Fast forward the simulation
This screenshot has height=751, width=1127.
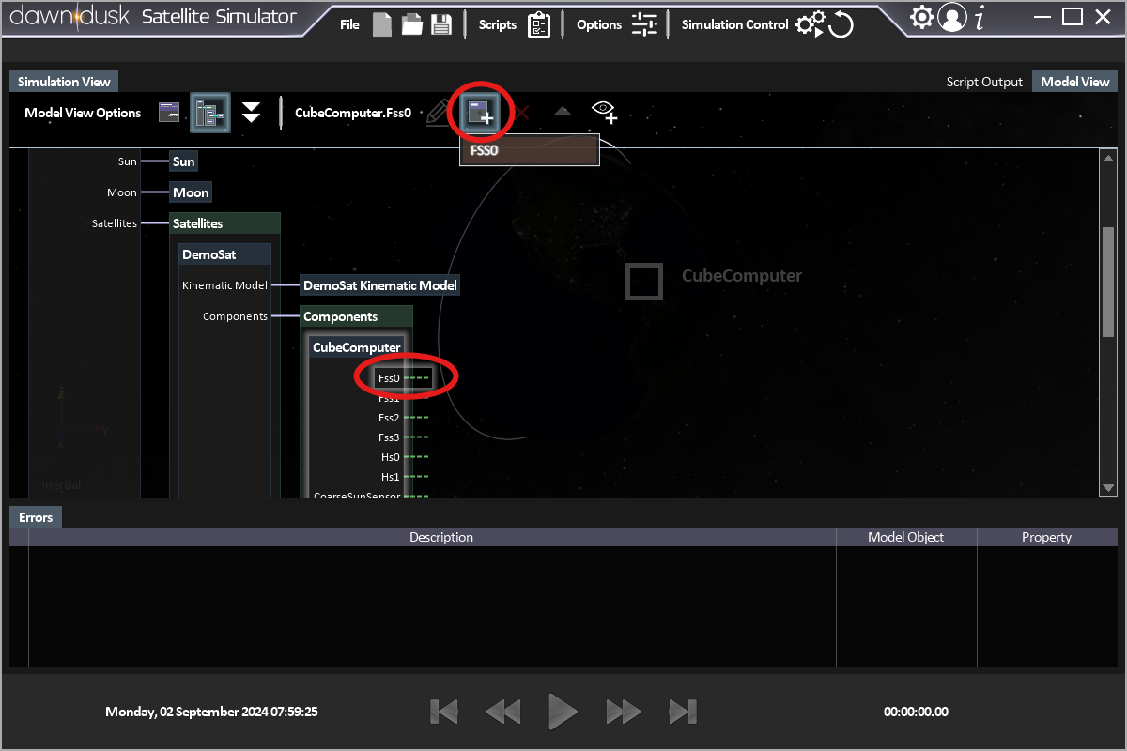tap(624, 712)
